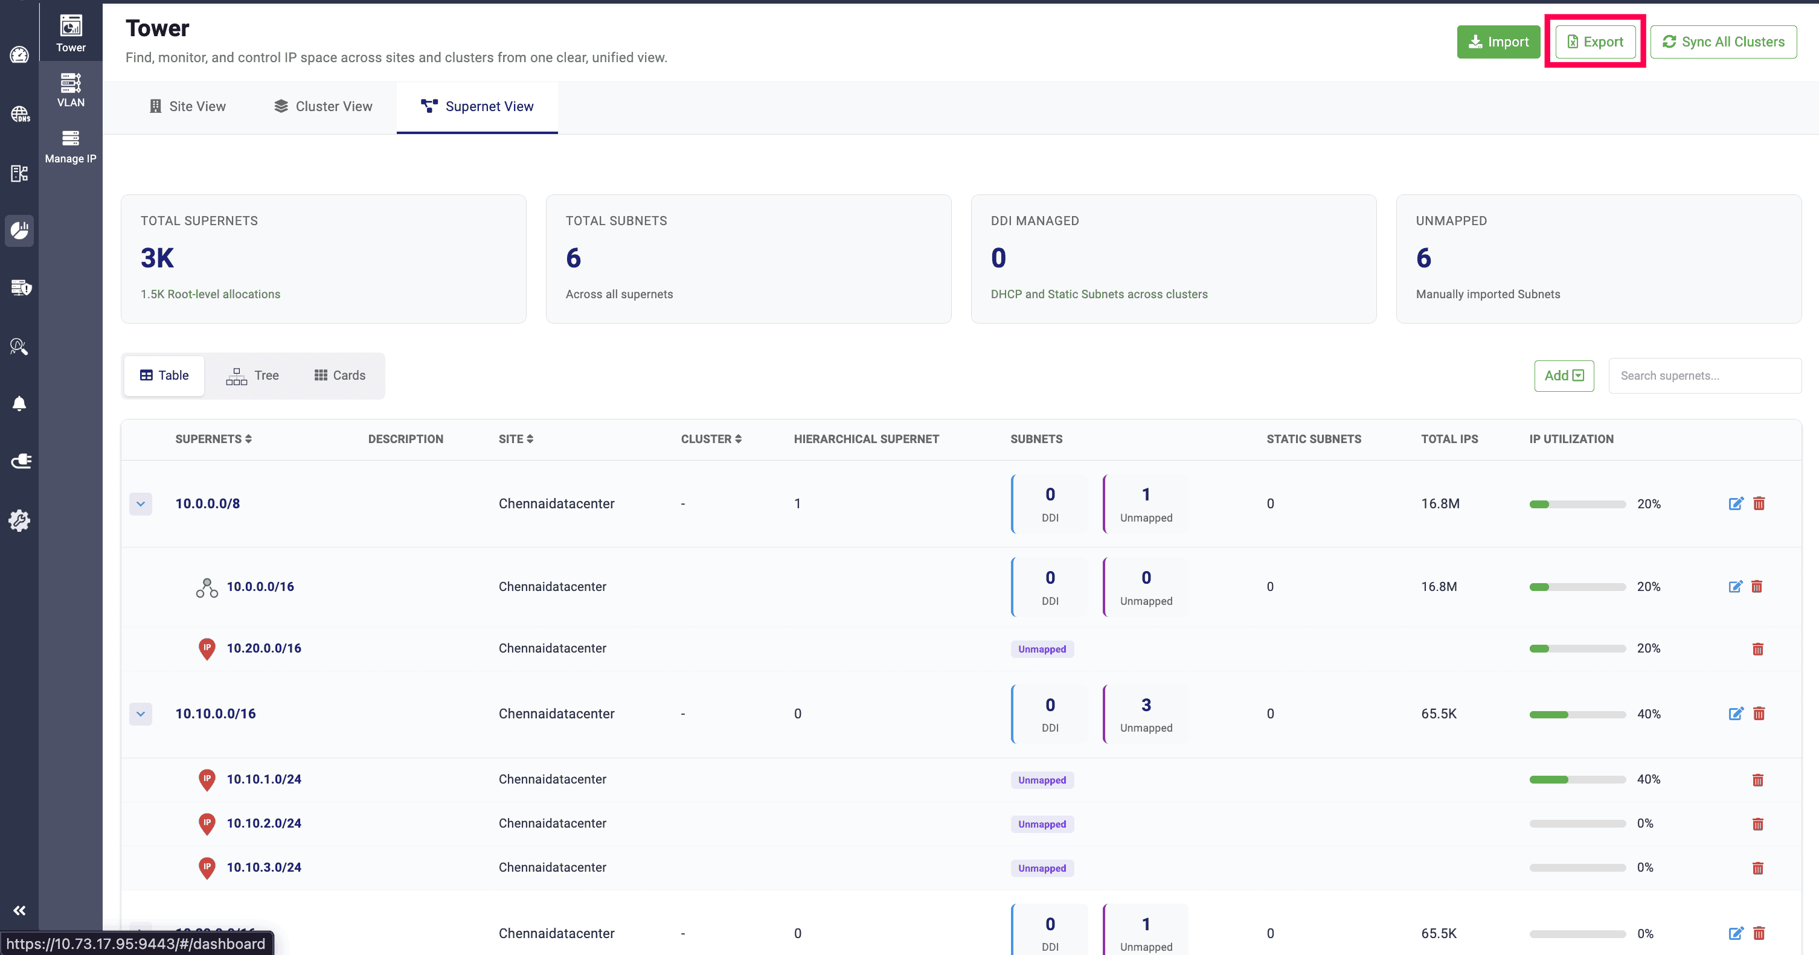This screenshot has width=1819, height=955.
Task: Switch to Cards layout view
Action: point(339,375)
